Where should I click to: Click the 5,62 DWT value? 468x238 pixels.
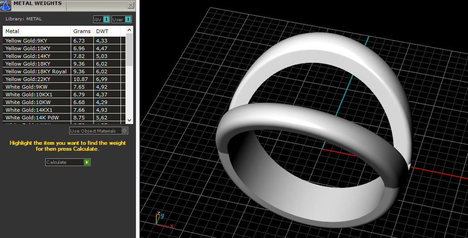(x=101, y=118)
